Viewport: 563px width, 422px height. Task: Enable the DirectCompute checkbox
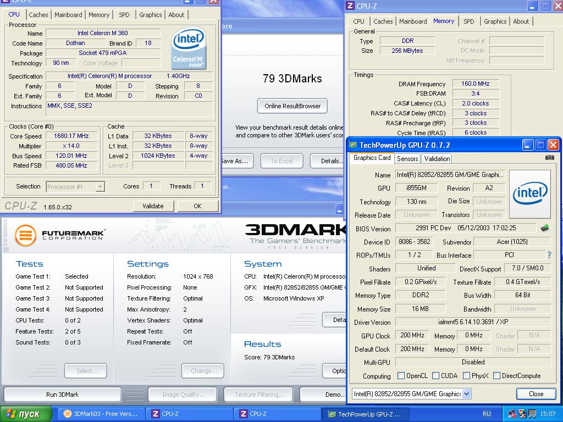(x=496, y=375)
